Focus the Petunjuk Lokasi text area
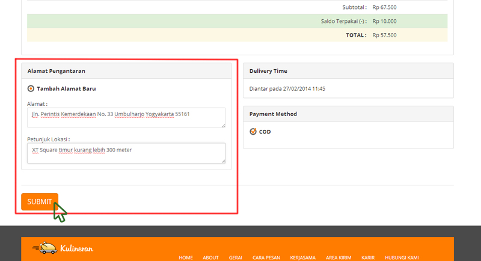The image size is (481, 261). point(126,153)
